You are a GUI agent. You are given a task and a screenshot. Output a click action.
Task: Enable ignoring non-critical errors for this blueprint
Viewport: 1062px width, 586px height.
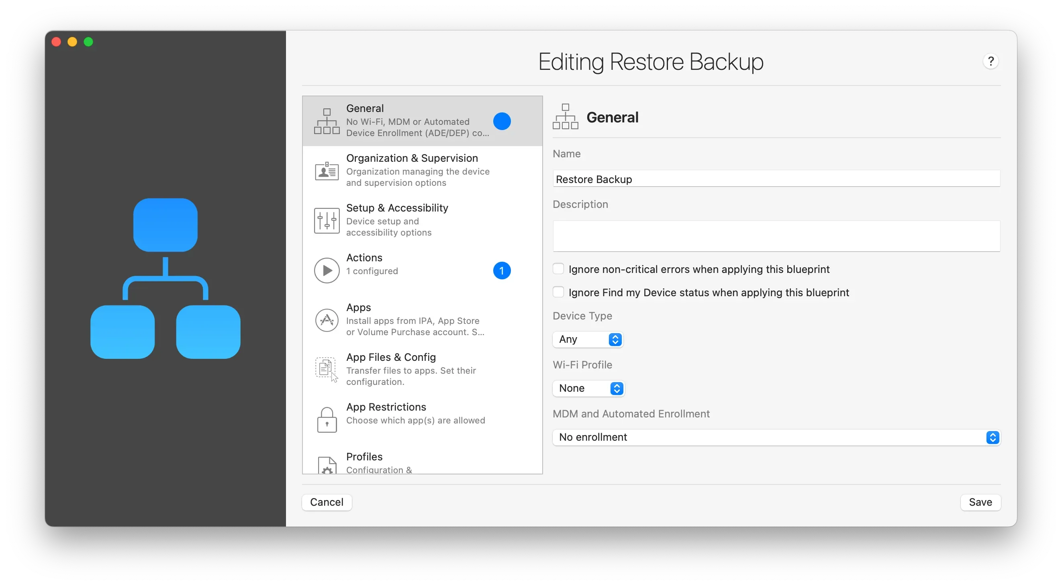point(558,268)
